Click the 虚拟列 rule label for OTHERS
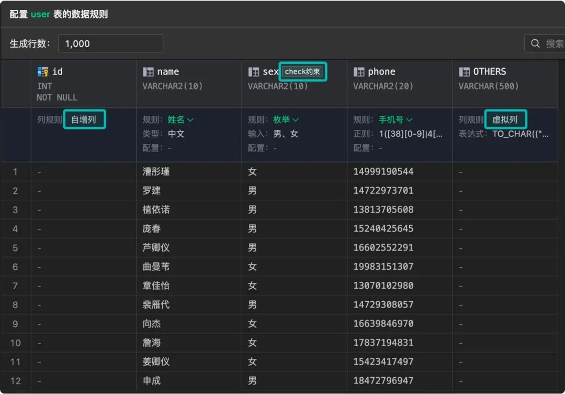565x394 pixels. point(505,119)
